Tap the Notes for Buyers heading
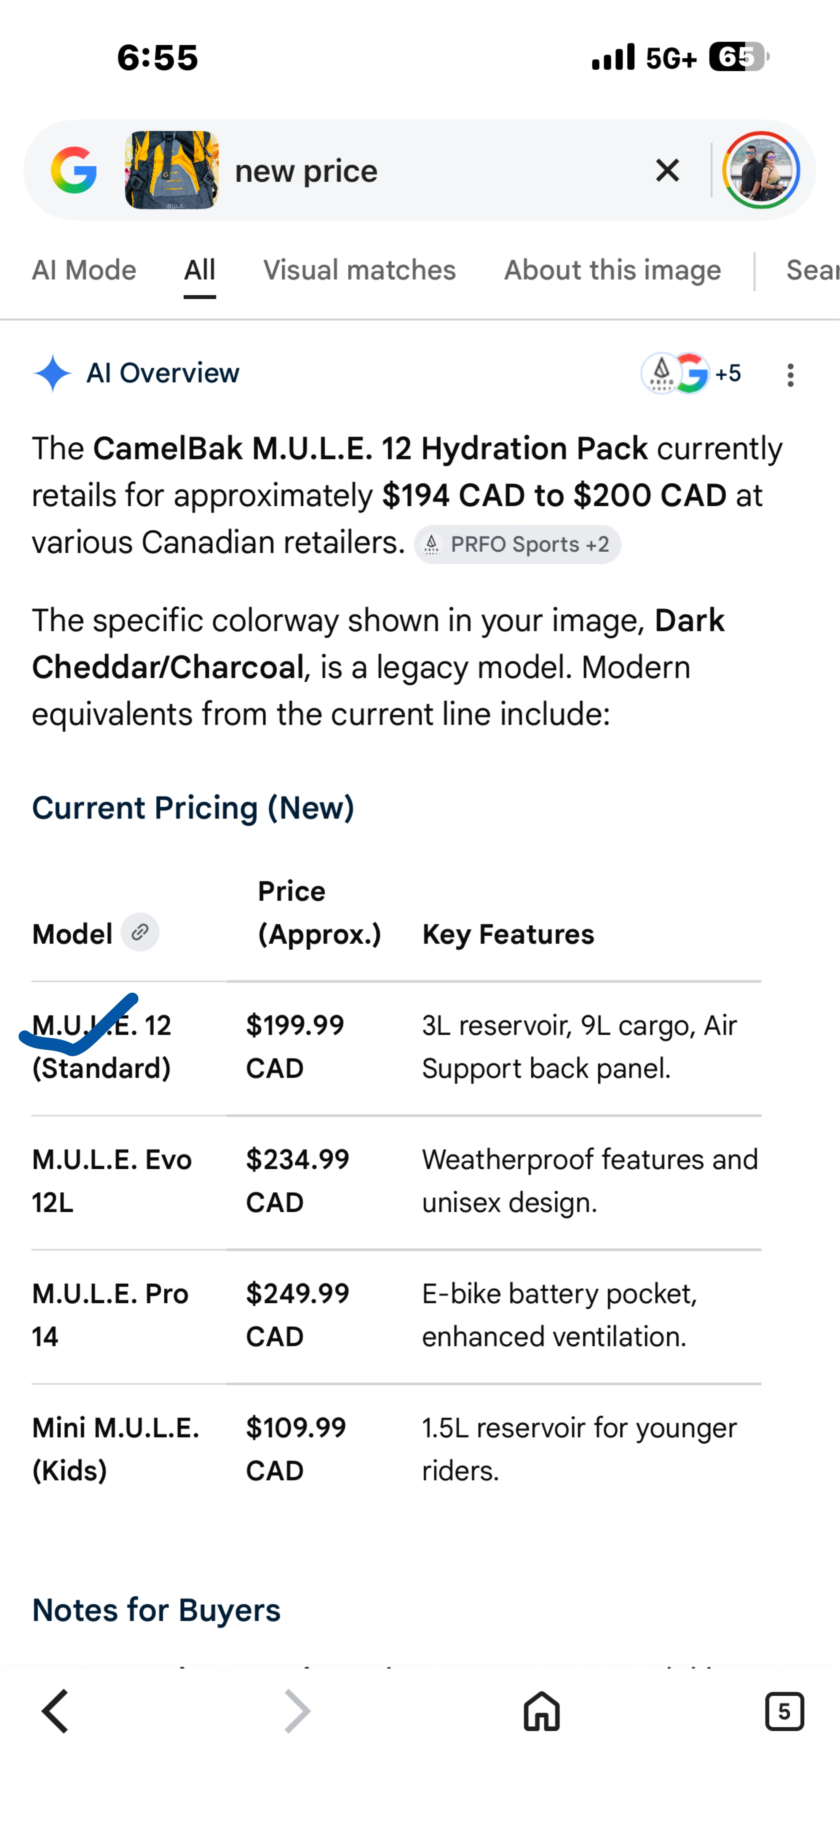 tap(156, 1610)
